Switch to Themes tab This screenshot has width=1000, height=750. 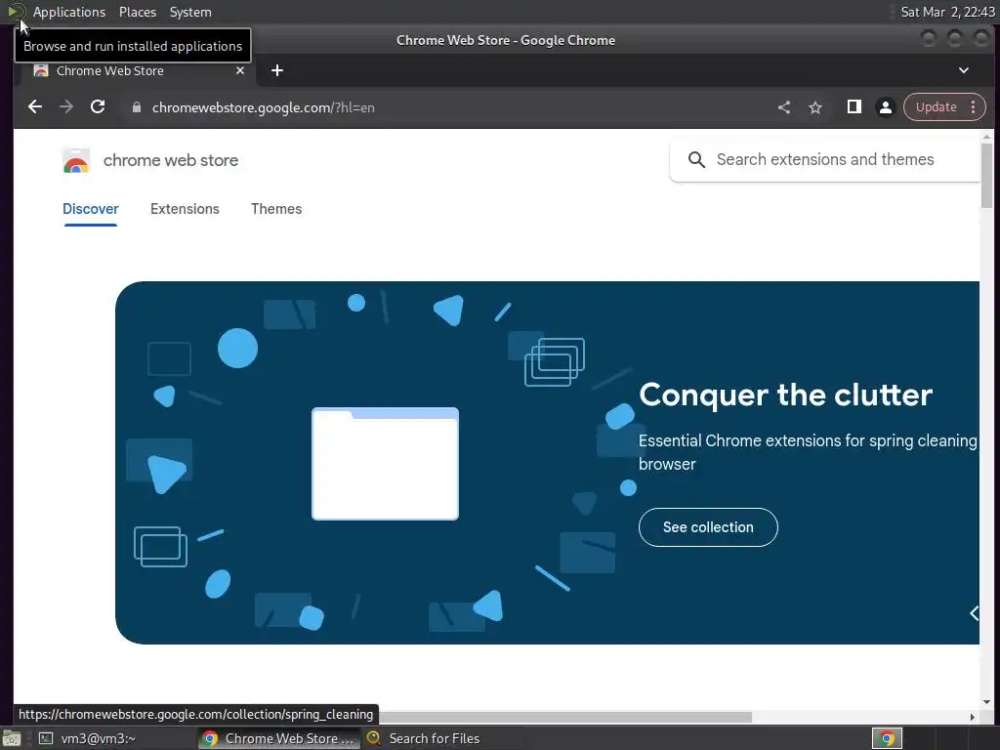tap(276, 209)
